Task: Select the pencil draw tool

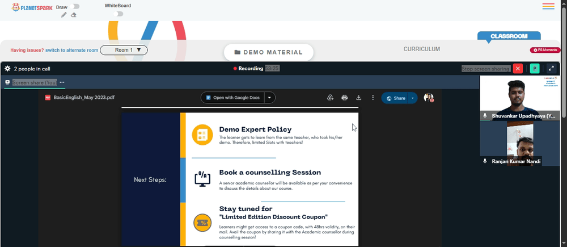Action: [64, 15]
